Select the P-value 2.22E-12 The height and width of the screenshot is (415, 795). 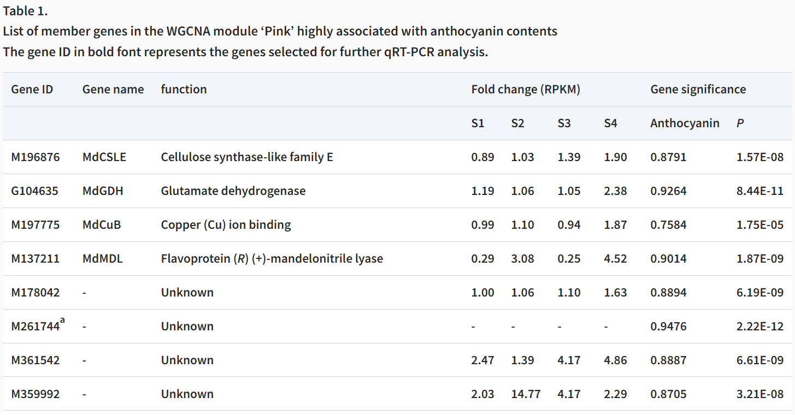point(759,327)
